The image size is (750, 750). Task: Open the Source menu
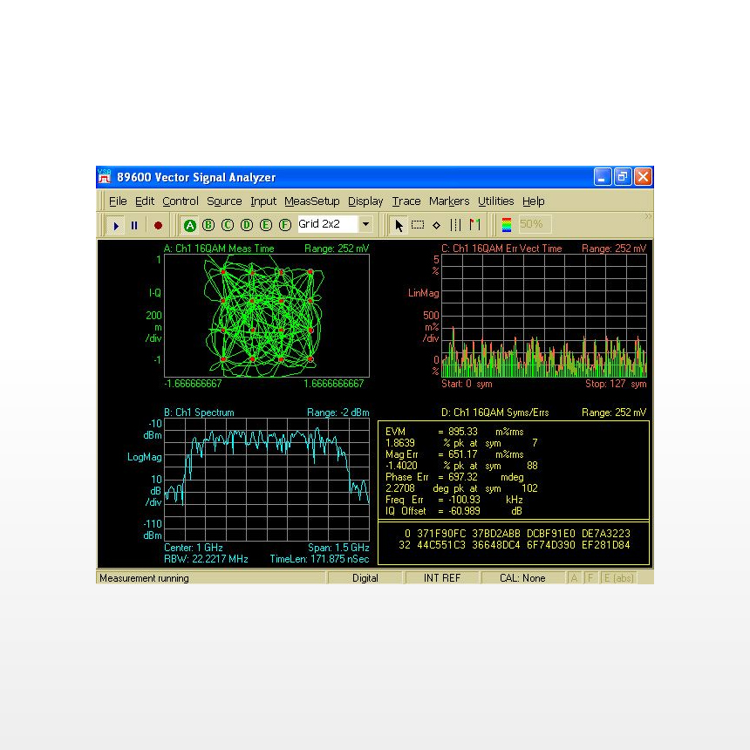click(x=224, y=201)
